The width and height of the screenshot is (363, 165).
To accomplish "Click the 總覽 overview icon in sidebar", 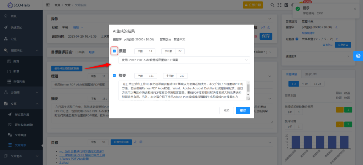I will coord(9,61).
